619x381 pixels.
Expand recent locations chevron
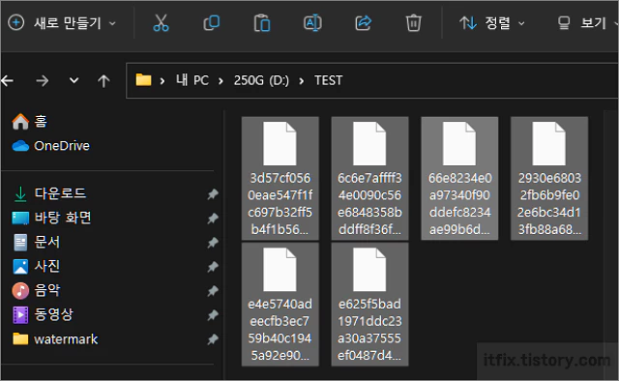(x=74, y=80)
